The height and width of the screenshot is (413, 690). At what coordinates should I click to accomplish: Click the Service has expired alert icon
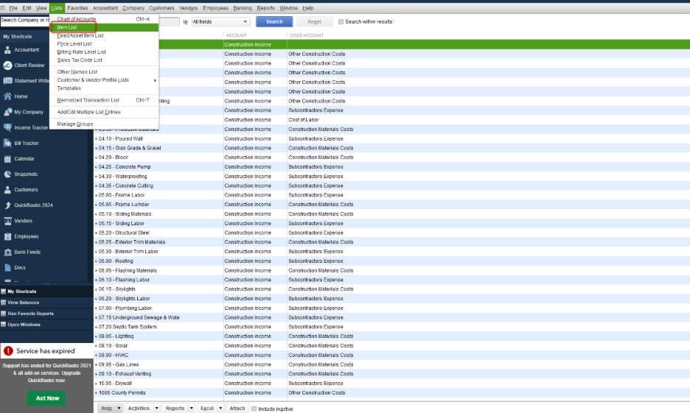pyautogui.click(x=8, y=351)
